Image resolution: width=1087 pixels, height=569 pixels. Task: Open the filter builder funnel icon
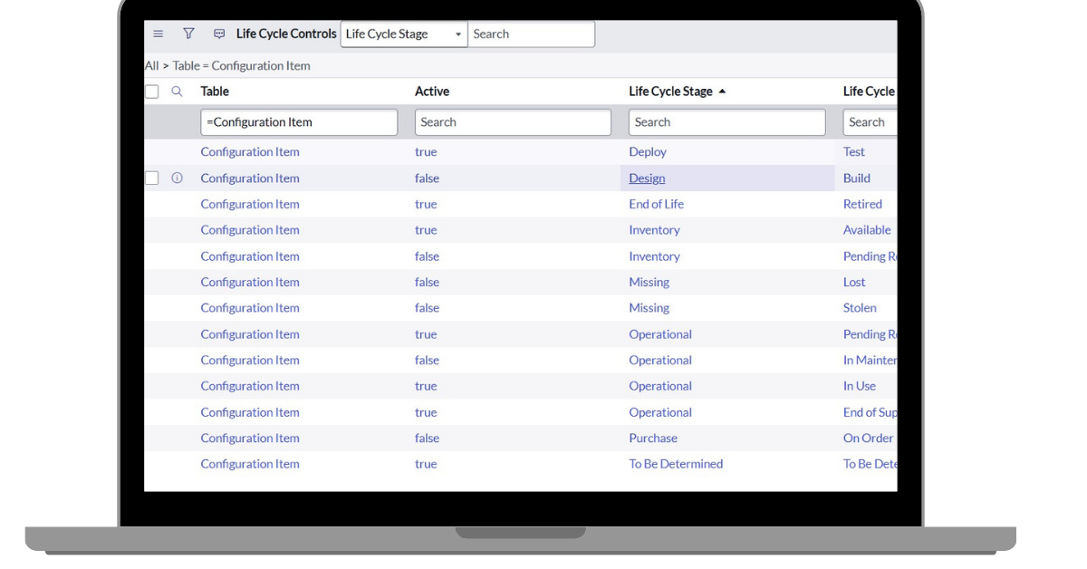188,34
